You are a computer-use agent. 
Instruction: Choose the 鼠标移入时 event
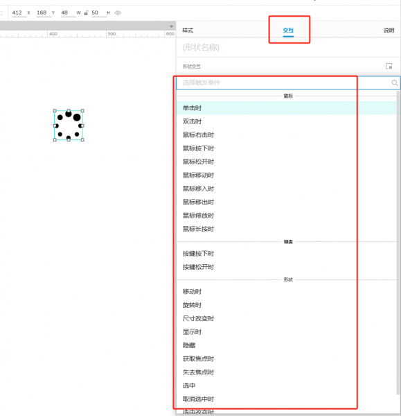click(286, 189)
